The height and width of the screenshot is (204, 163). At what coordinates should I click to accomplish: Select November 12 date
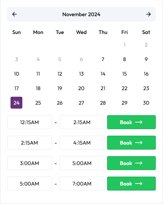[x=60, y=74]
